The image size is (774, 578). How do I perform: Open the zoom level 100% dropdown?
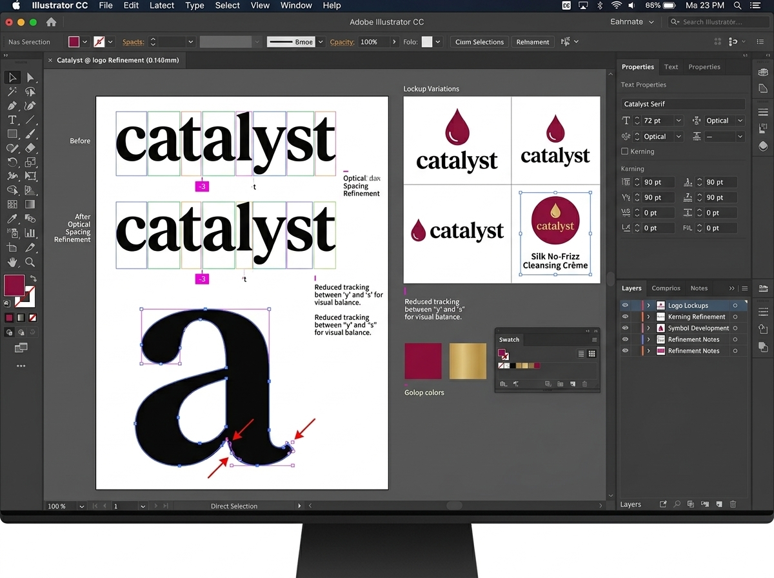click(x=82, y=506)
